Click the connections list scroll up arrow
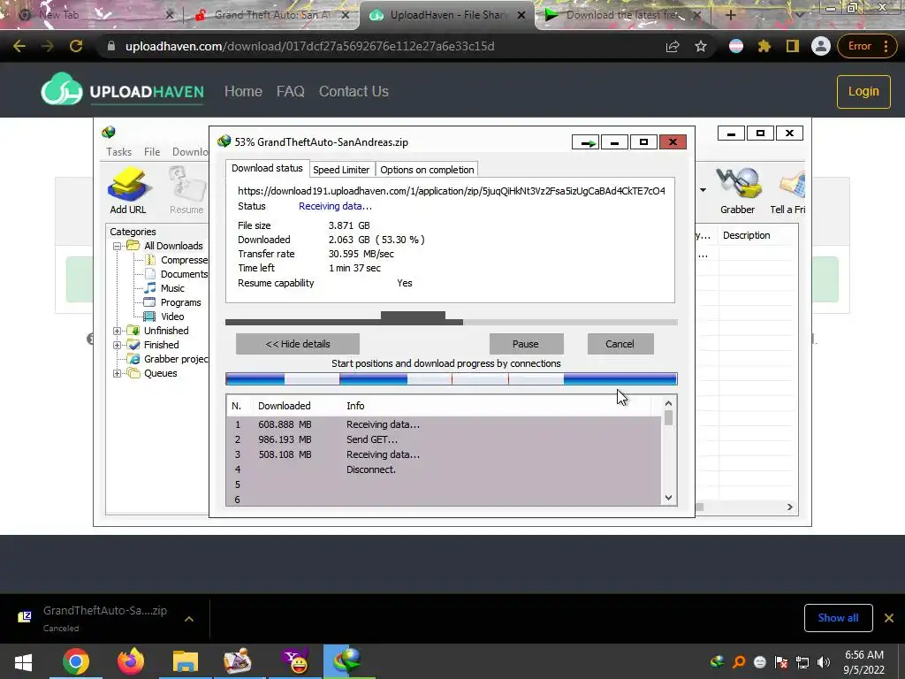Image resolution: width=905 pixels, height=679 pixels. (668, 403)
